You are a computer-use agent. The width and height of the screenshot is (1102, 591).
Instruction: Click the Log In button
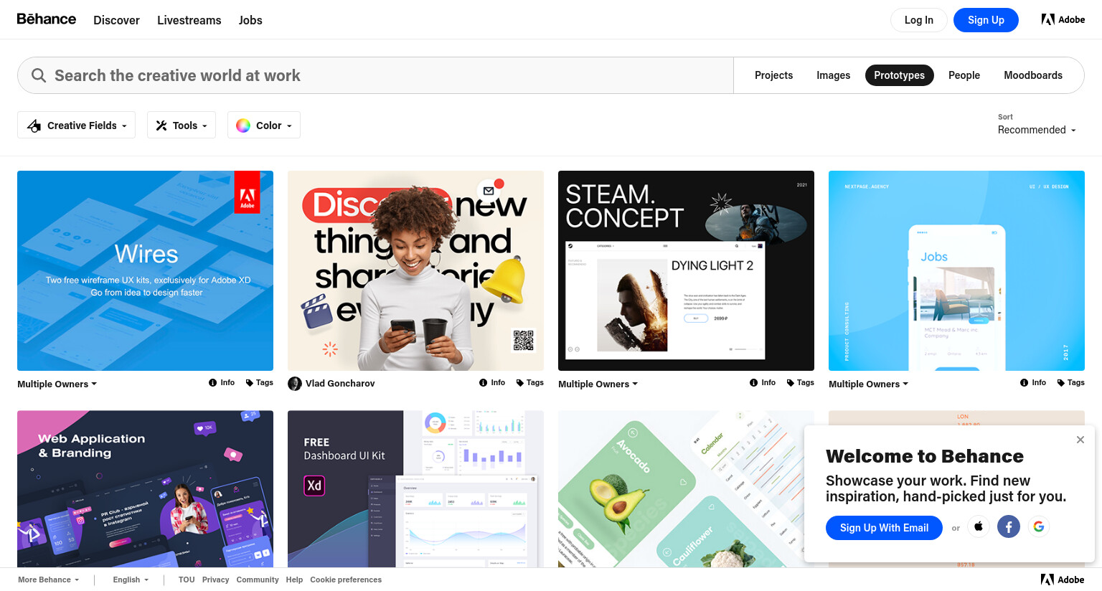pos(919,20)
